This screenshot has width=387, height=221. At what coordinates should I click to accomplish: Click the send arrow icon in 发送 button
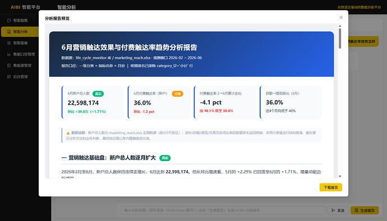point(333,210)
